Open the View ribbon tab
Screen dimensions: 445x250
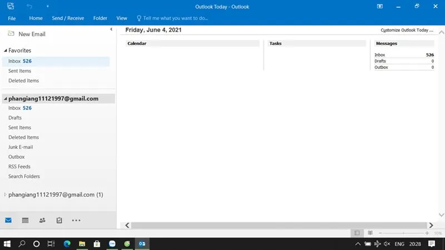tap(122, 18)
